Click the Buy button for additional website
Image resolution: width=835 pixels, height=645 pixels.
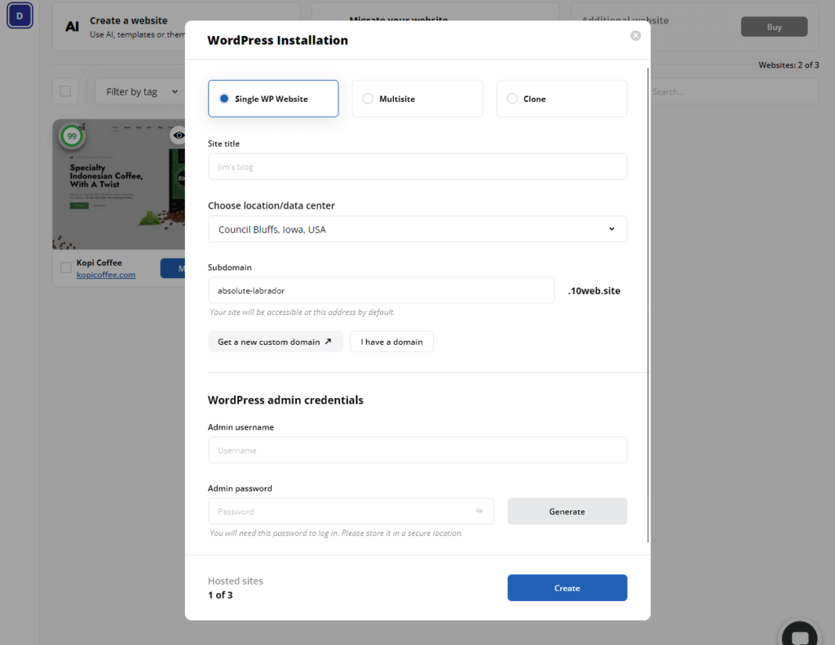tap(774, 27)
